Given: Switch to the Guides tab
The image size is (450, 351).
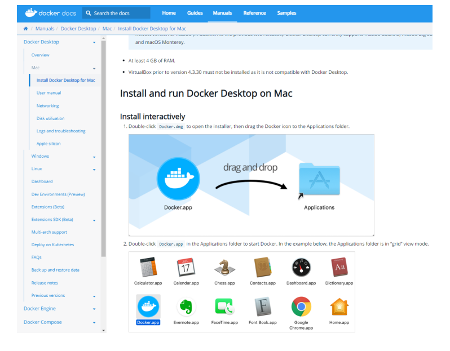Looking at the screenshot, I should click(x=195, y=13).
